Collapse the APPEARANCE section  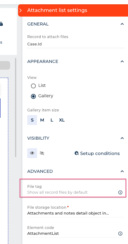[122, 61]
